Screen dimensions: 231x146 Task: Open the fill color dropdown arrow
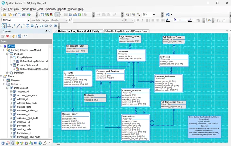[x=178, y=20]
